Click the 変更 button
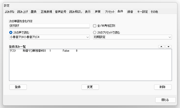The width and height of the screenshot is (180, 108). (90, 87)
